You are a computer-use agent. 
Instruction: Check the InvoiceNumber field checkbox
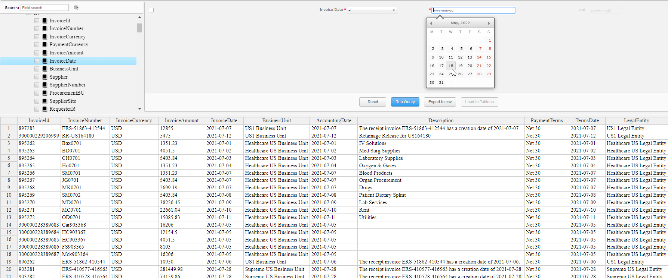point(37,29)
